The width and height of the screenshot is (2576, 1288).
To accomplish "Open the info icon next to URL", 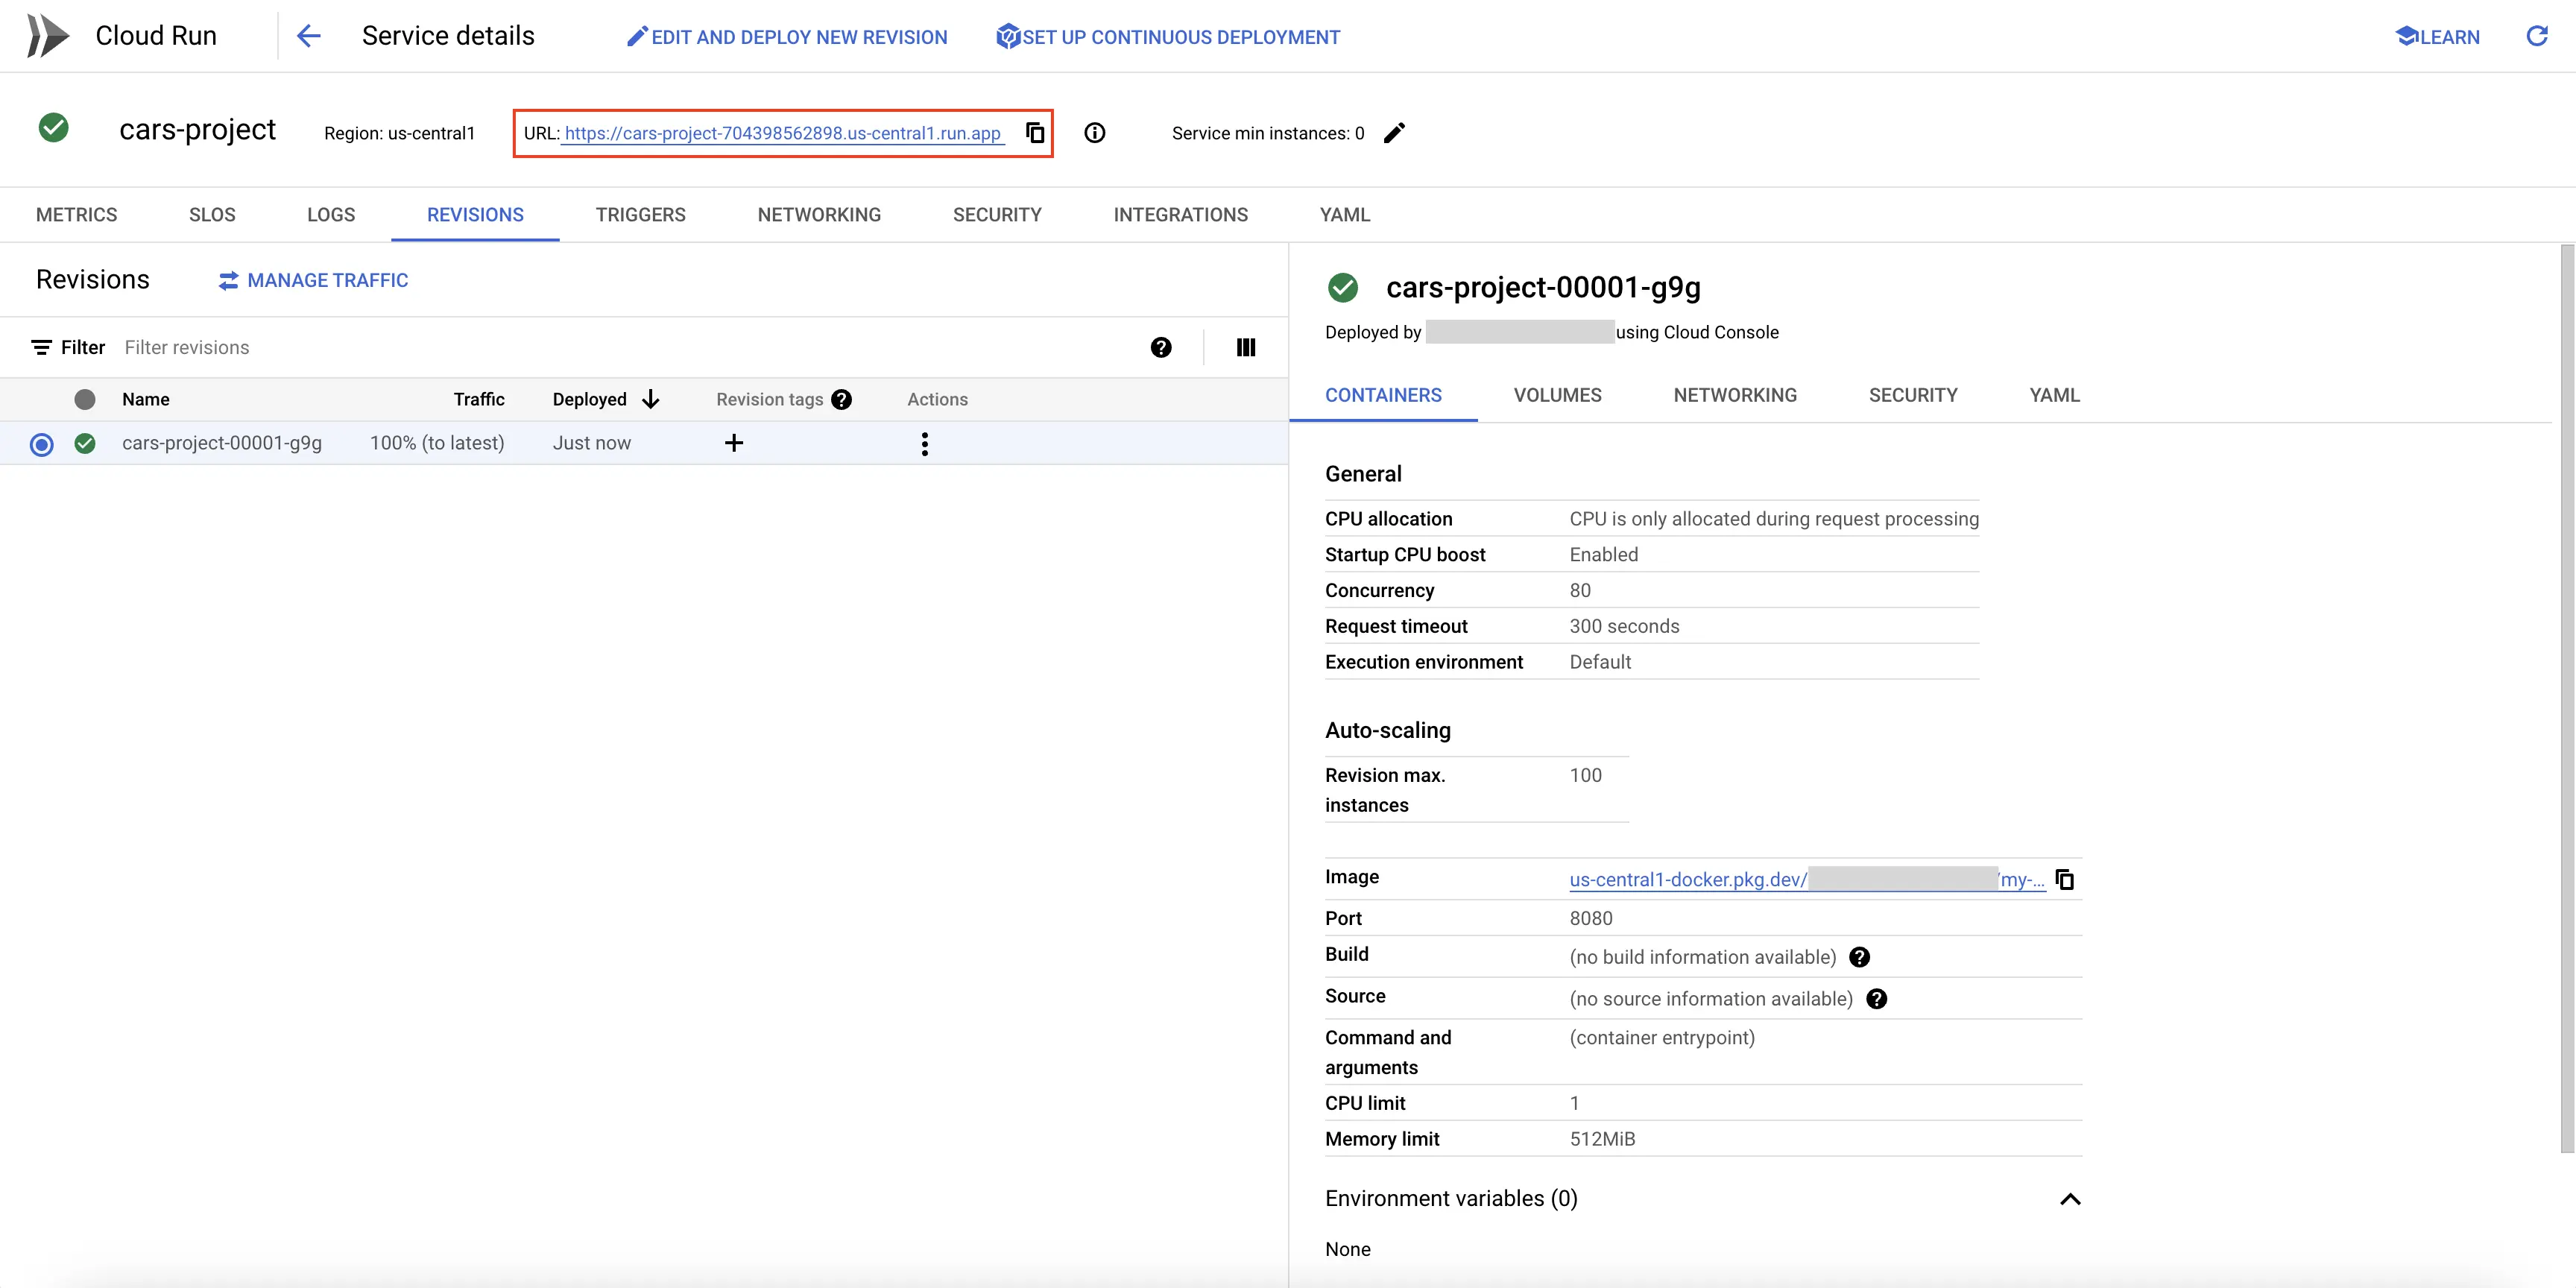I will coord(1095,133).
